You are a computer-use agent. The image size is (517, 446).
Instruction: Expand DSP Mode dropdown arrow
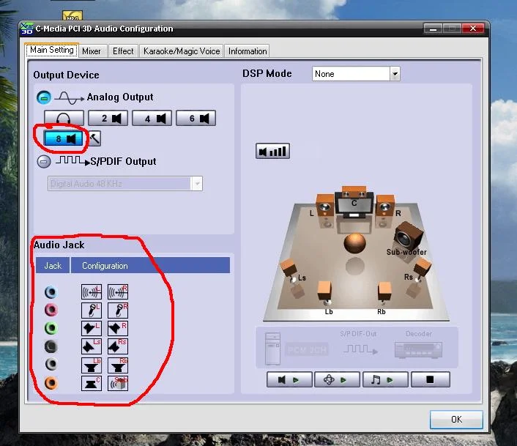tap(395, 74)
